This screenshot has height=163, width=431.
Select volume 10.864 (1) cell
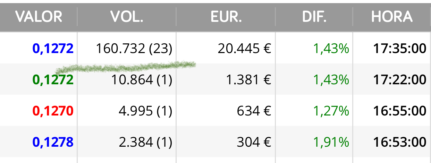tap(142, 80)
